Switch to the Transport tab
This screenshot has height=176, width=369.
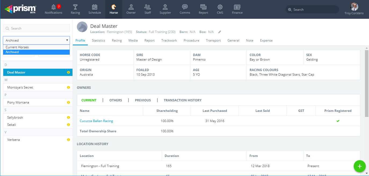(x=213, y=41)
